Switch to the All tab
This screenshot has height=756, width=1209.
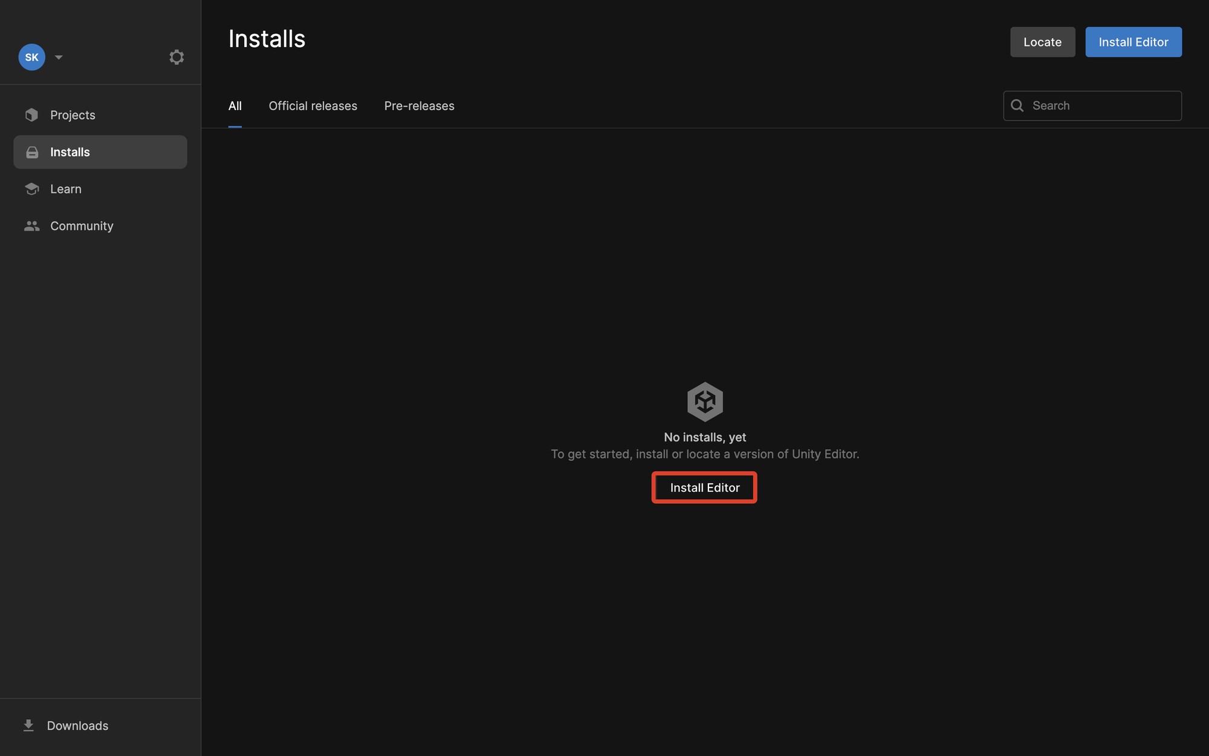pos(235,106)
